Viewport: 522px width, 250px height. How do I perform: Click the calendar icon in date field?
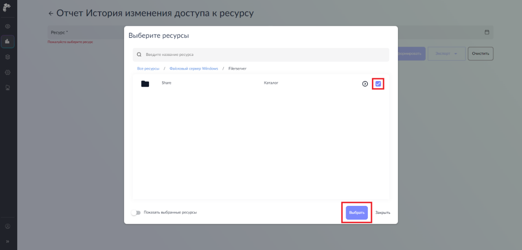487,32
